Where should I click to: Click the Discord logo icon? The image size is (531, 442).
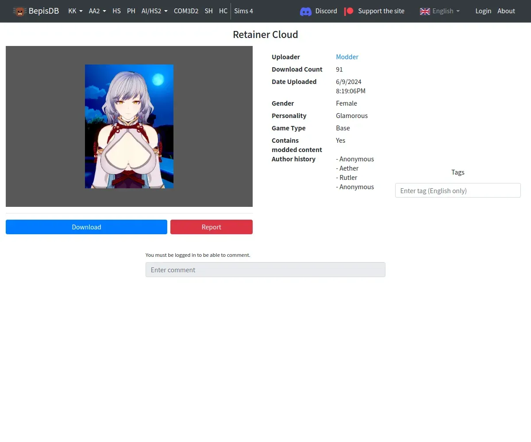pos(306,11)
